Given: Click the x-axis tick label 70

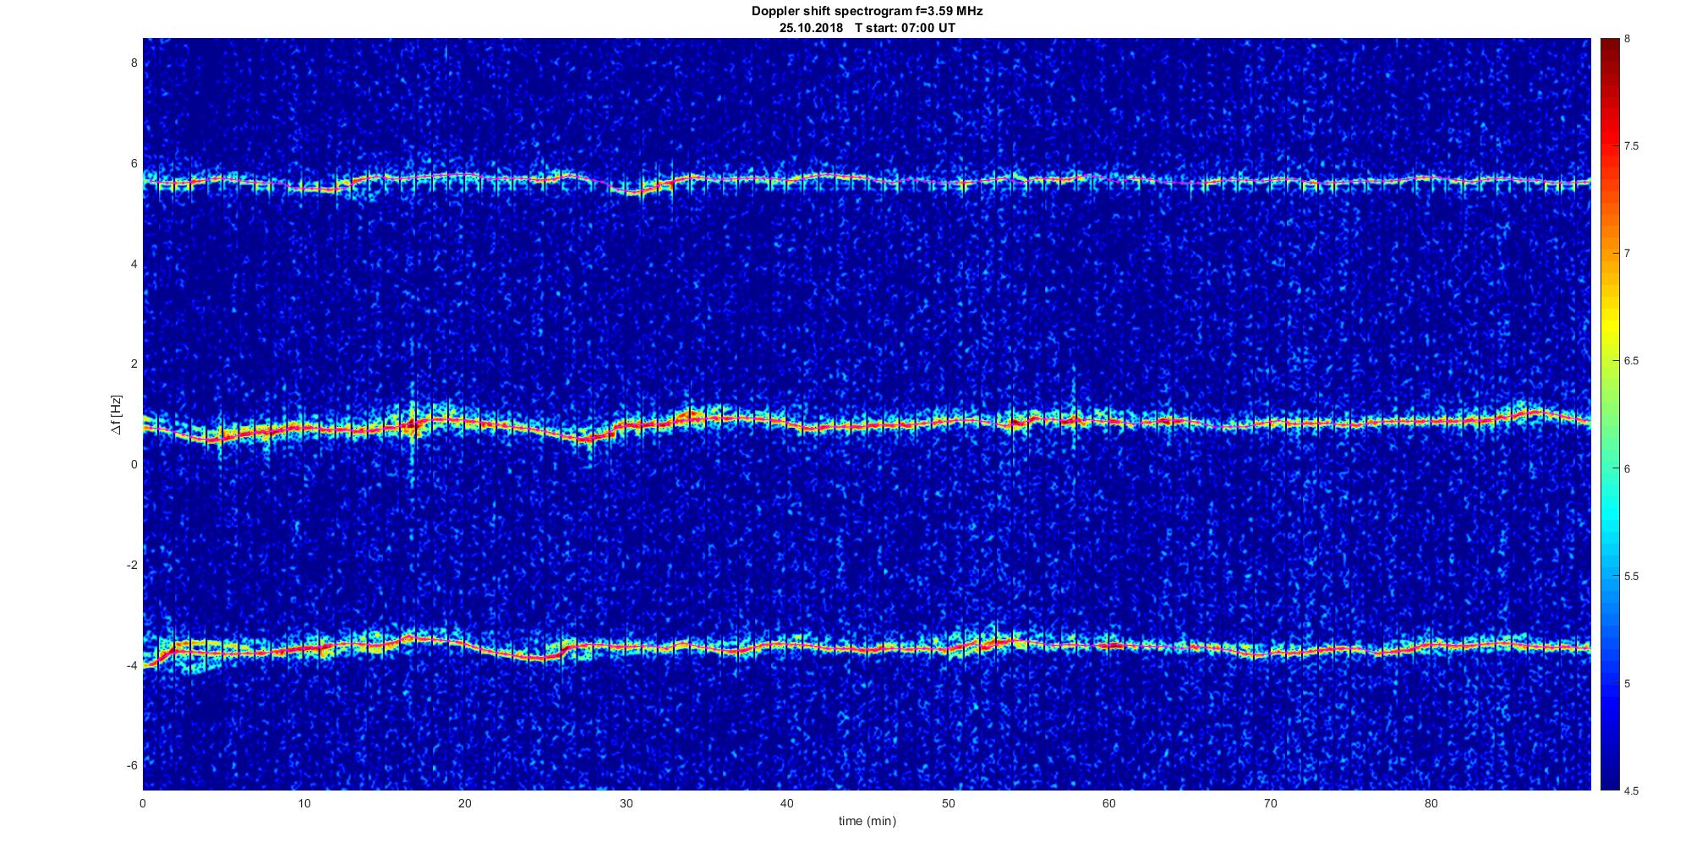Looking at the screenshot, I should point(1270,803).
